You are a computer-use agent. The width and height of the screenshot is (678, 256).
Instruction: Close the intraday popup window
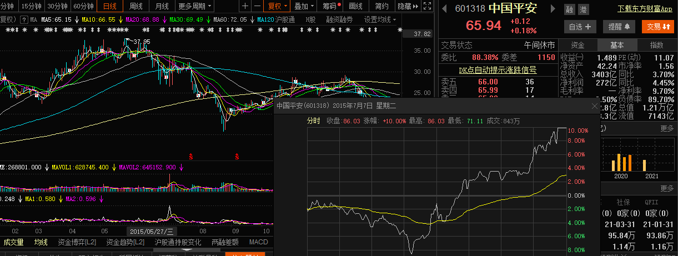[596, 106]
